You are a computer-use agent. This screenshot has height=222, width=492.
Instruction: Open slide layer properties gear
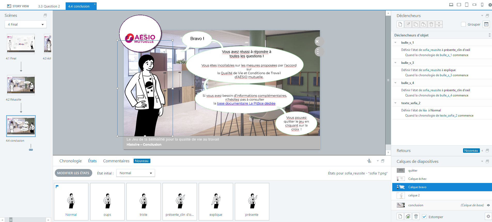point(488,217)
